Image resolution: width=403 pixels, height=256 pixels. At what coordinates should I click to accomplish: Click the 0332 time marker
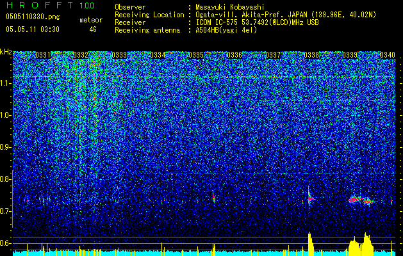81,55
